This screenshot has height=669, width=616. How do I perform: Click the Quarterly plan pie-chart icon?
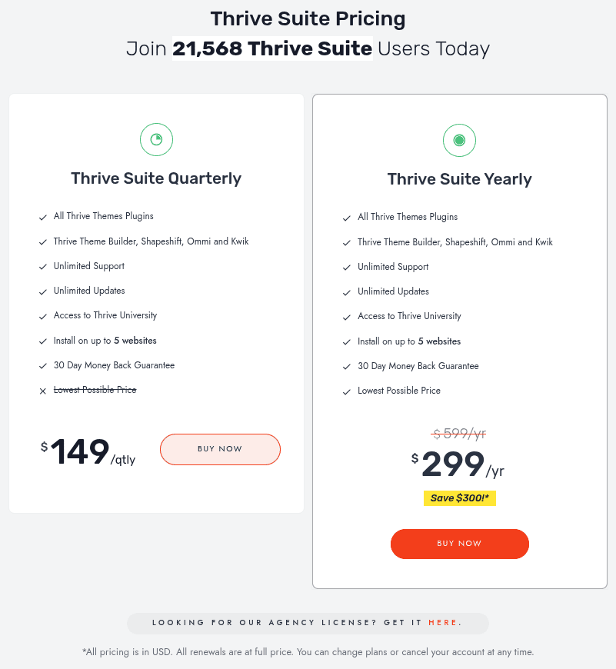(156, 139)
